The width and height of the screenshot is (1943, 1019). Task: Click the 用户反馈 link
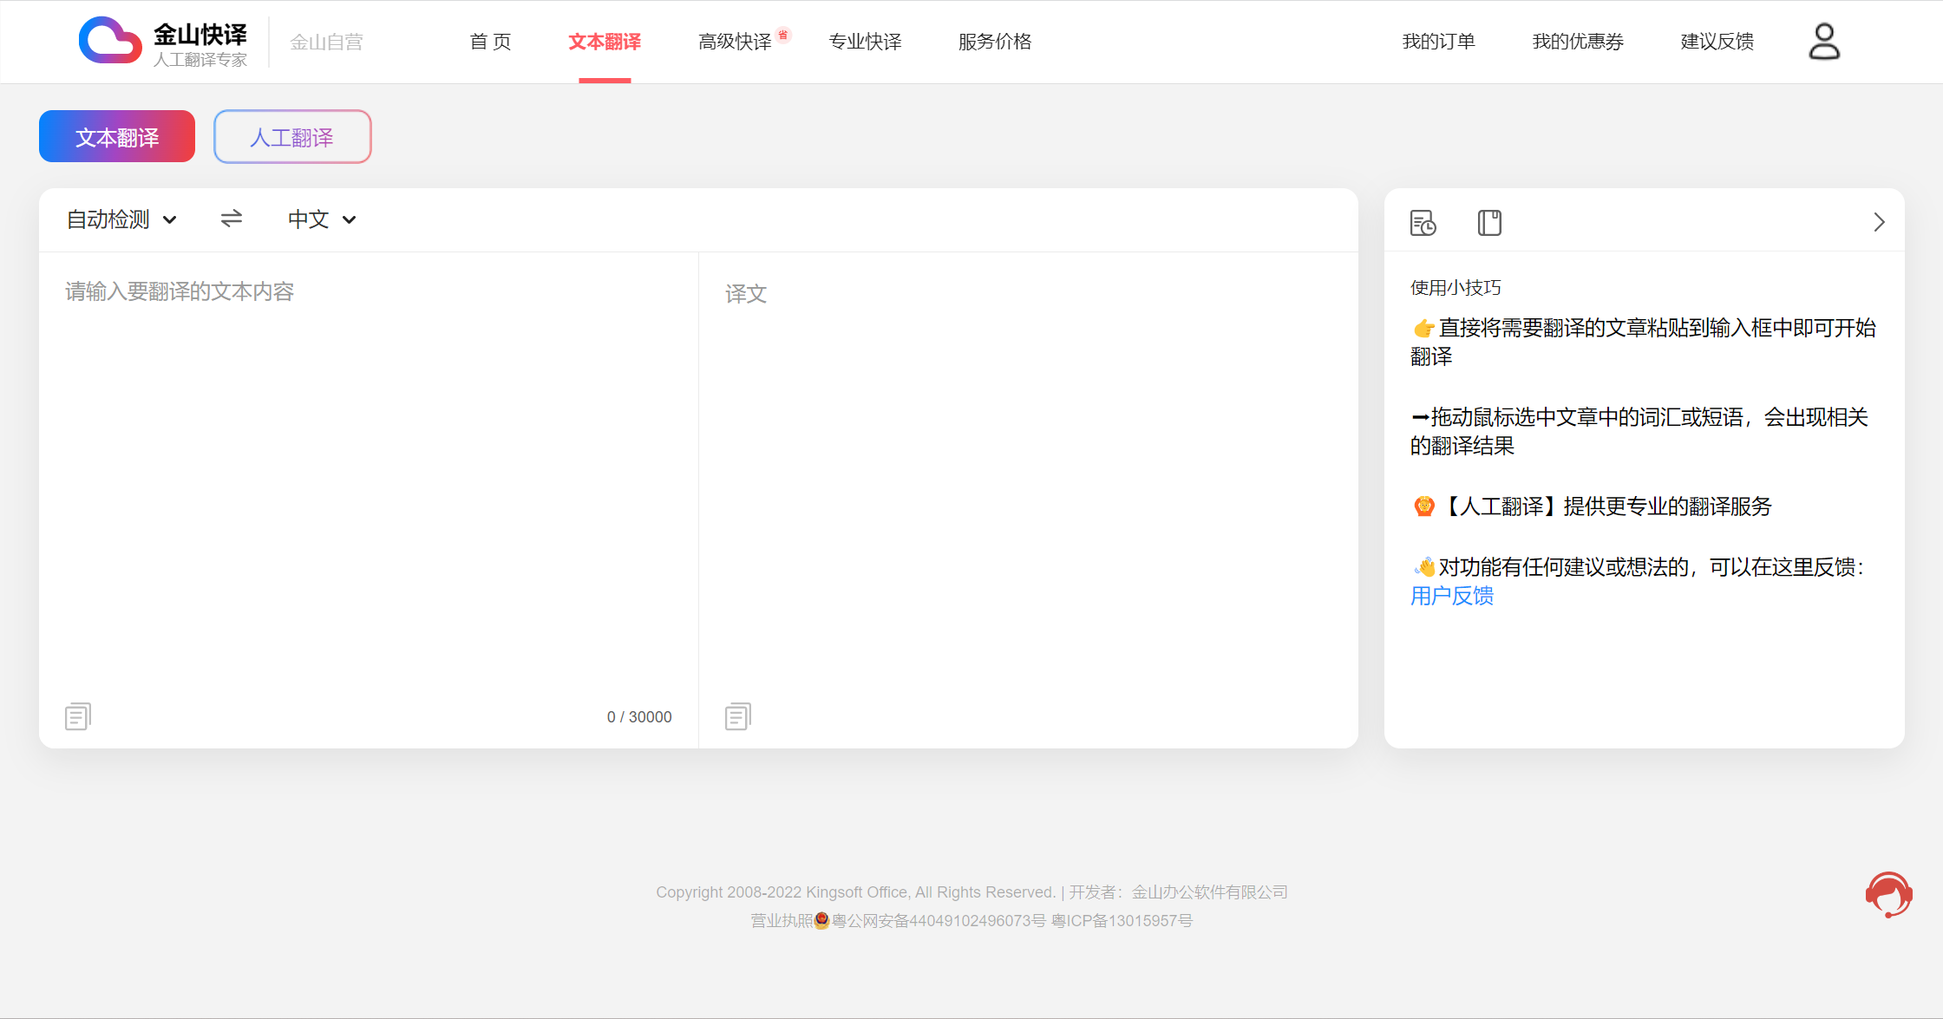pos(1451,596)
